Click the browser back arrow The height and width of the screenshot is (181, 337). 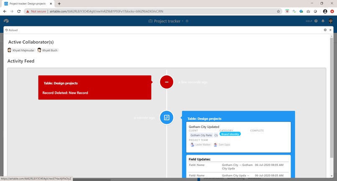click(x=5, y=11)
